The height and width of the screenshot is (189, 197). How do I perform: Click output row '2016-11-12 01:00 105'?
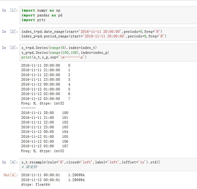pos(45,136)
